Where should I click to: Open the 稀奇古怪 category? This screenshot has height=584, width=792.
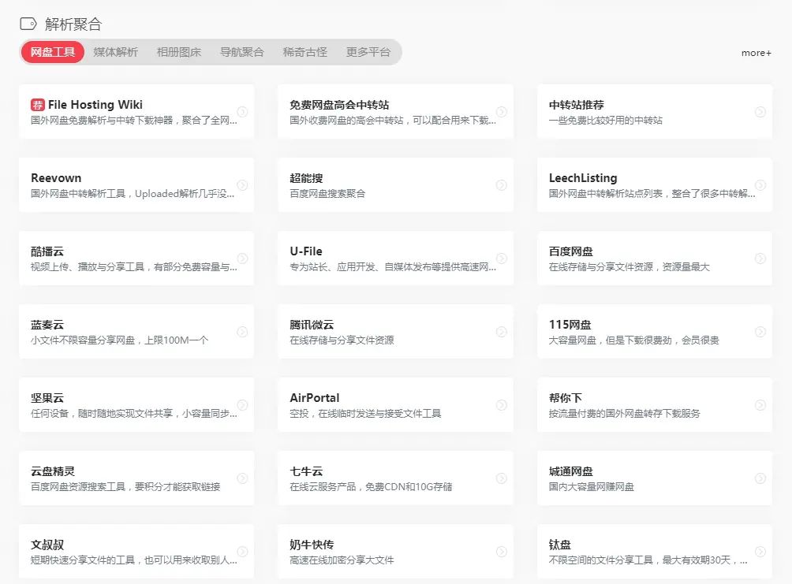tap(303, 51)
